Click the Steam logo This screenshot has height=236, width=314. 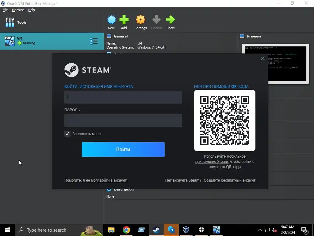[x=88, y=70]
